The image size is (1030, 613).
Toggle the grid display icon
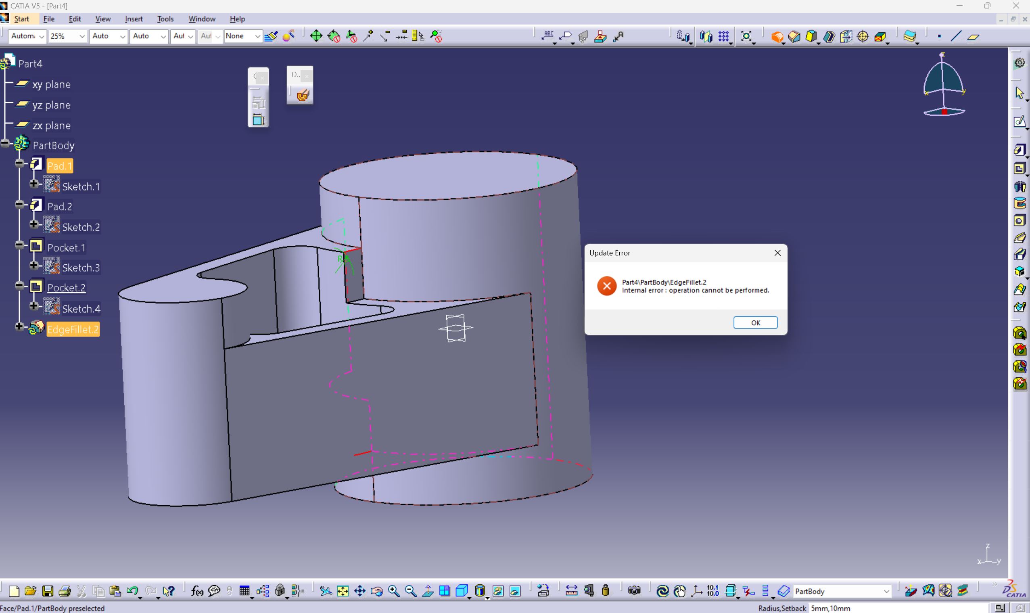724,36
